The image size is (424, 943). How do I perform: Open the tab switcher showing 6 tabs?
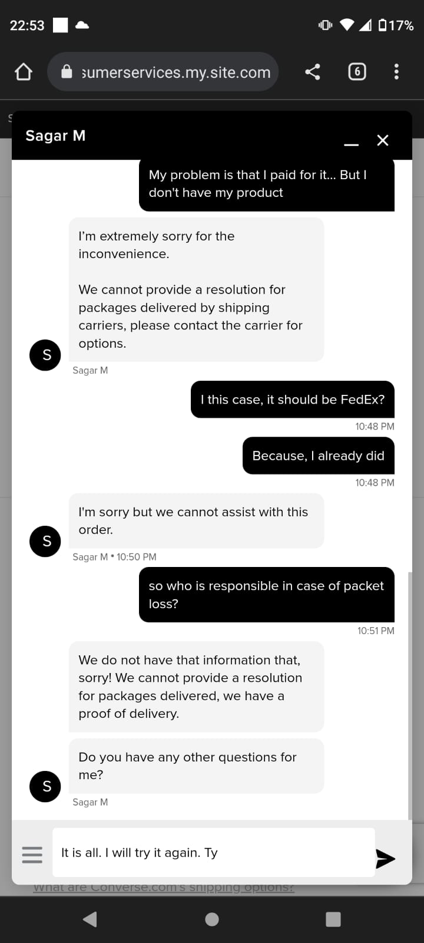click(x=357, y=72)
